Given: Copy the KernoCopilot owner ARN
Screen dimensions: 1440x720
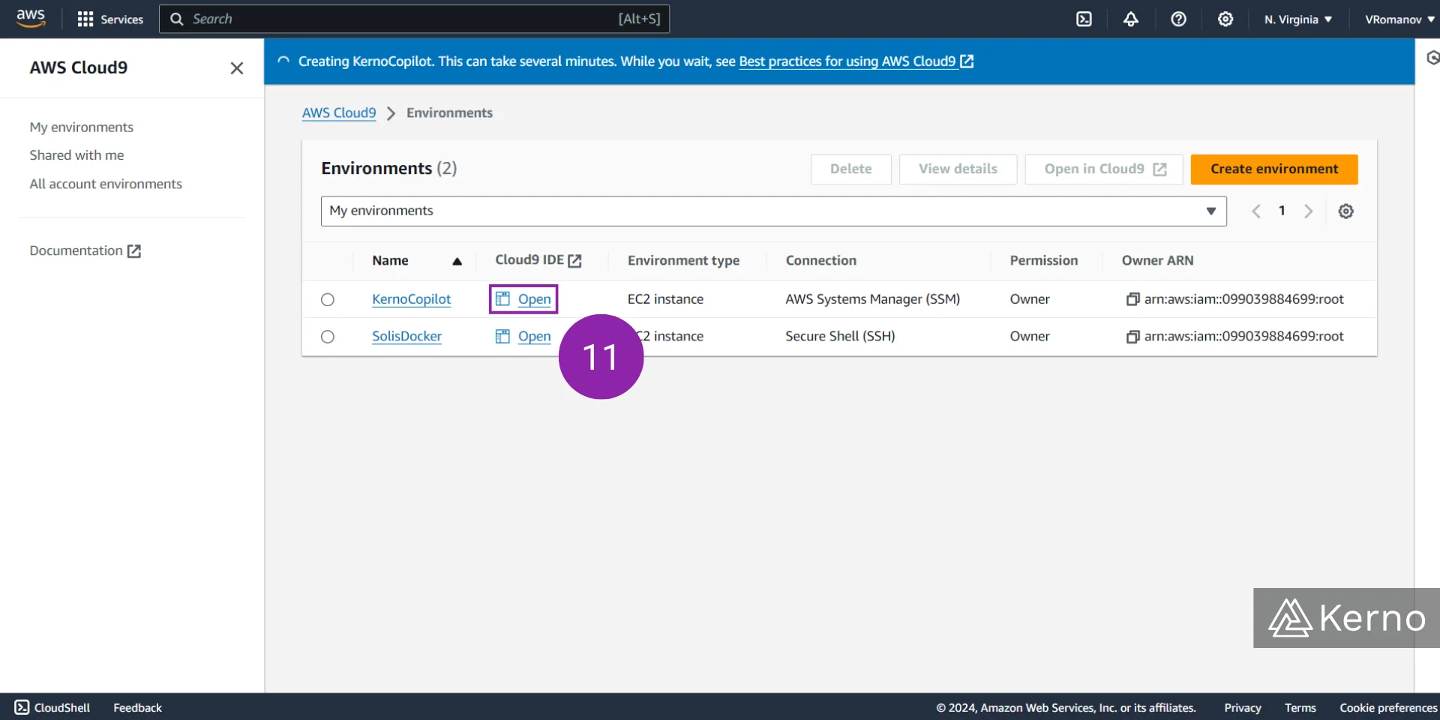Looking at the screenshot, I should point(1132,299).
